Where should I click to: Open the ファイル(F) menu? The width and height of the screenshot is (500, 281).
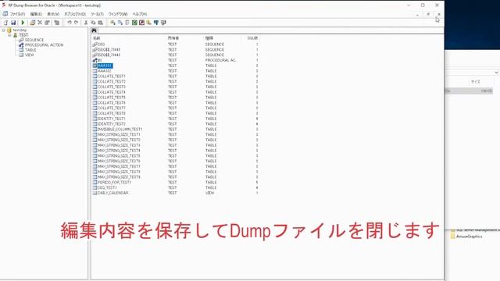coord(17,14)
